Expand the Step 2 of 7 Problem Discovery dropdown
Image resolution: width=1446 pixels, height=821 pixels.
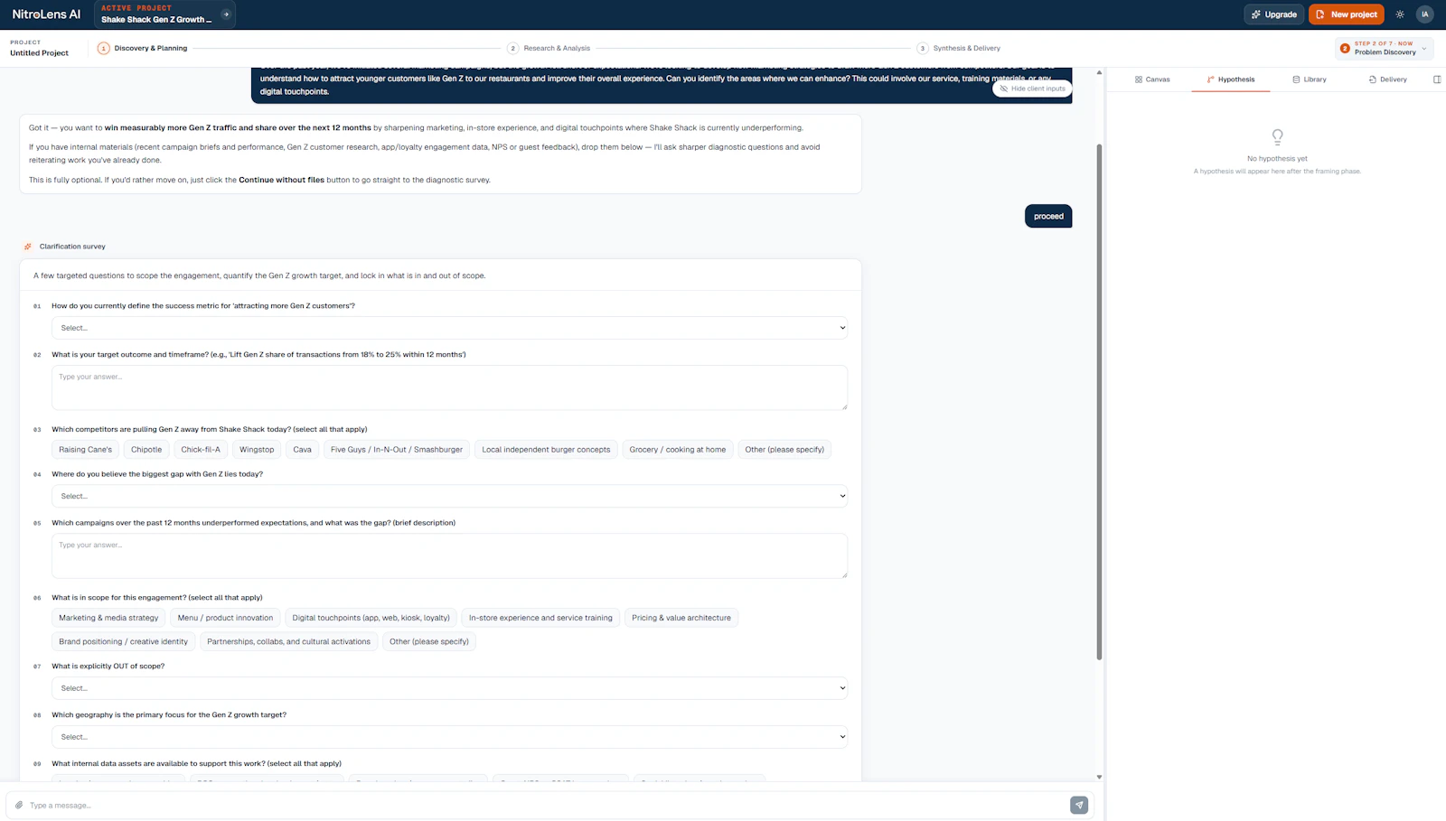point(1385,48)
